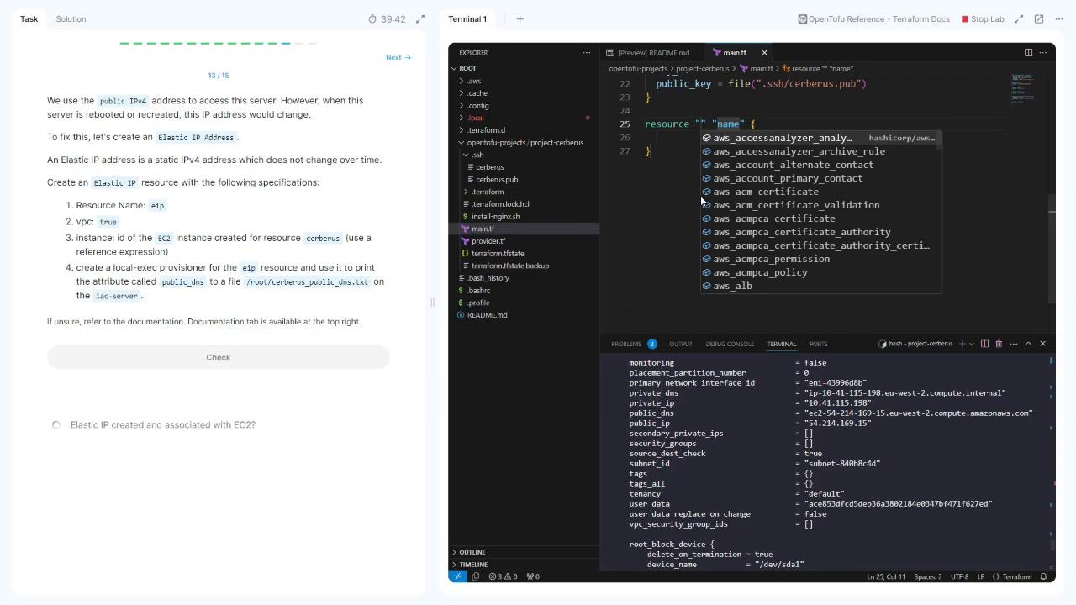Close the main.tf editor tab
The width and height of the screenshot is (1076, 605).
(764, 53)
